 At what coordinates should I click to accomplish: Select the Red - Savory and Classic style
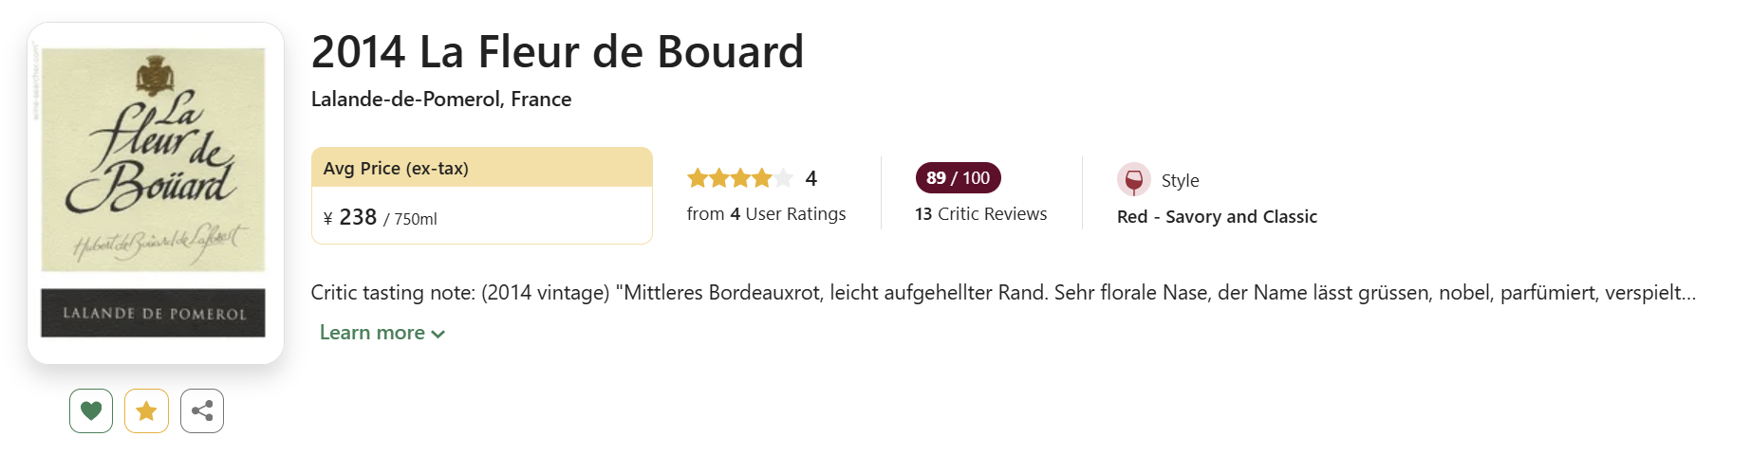point(1217,217)
